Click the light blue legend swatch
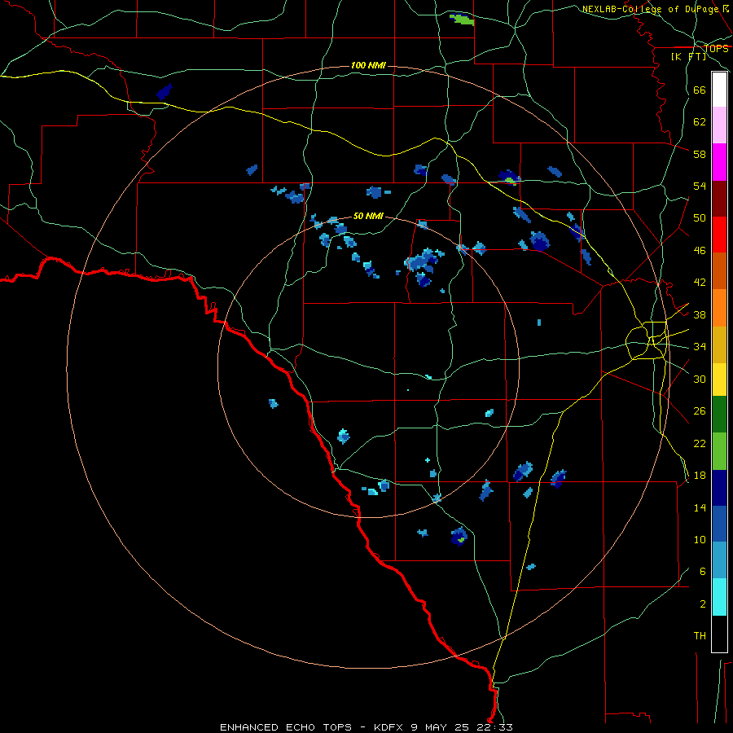 [719, 560]
